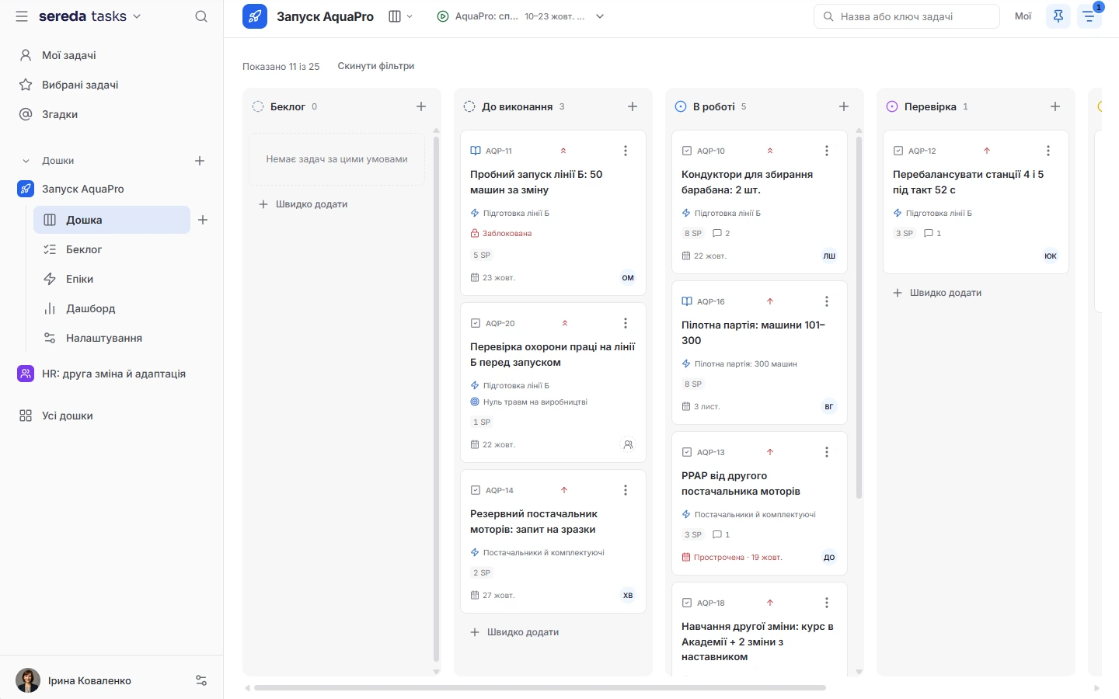Toggle the hamburger menu icon
Screen dimensions: 1119x699
(x=22, y=16)
